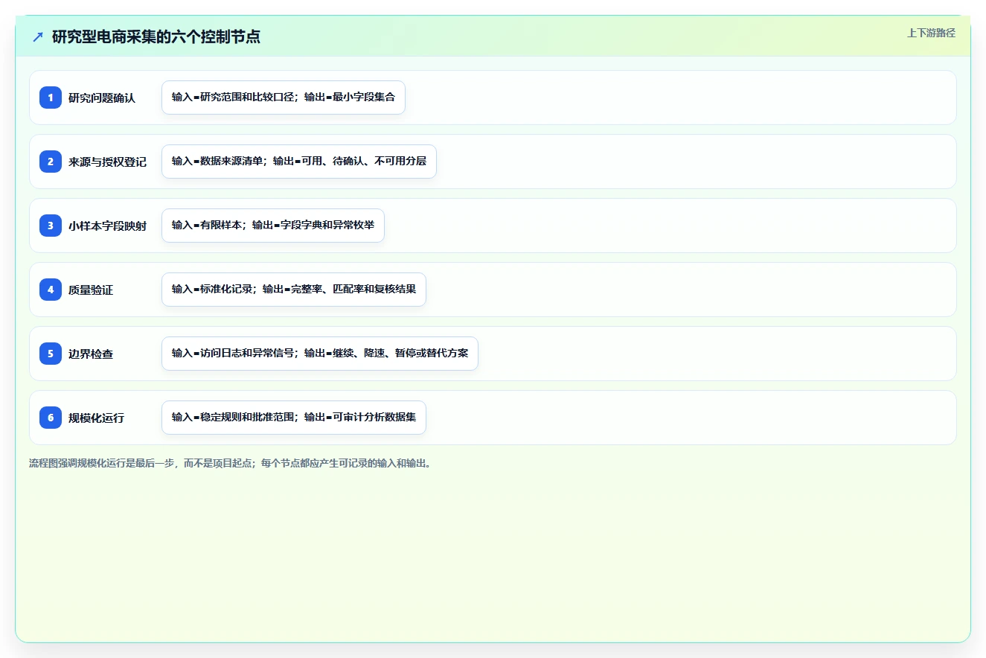Click the 来源与授权登记 node label

[108, 162]
